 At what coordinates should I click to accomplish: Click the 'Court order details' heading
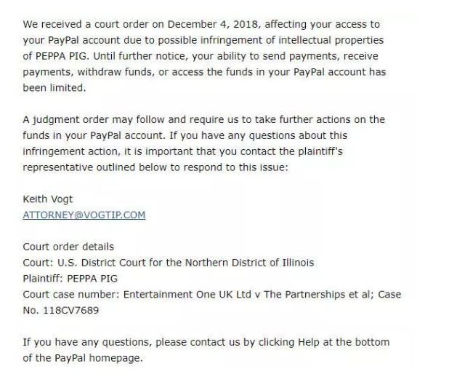pyautogui.click(x=68, y=247)
